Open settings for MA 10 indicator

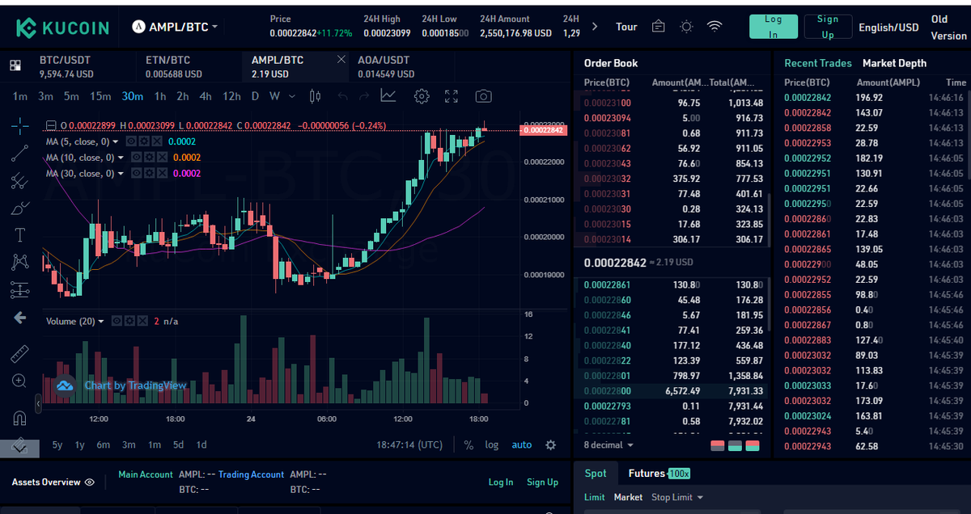coord(150,158)
